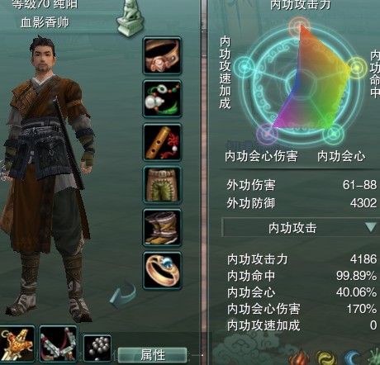Viewport: 380px width, 365px height.
Task: Click the blue gem ring slot
Action: pyautogui.click(x=162, y=270)
